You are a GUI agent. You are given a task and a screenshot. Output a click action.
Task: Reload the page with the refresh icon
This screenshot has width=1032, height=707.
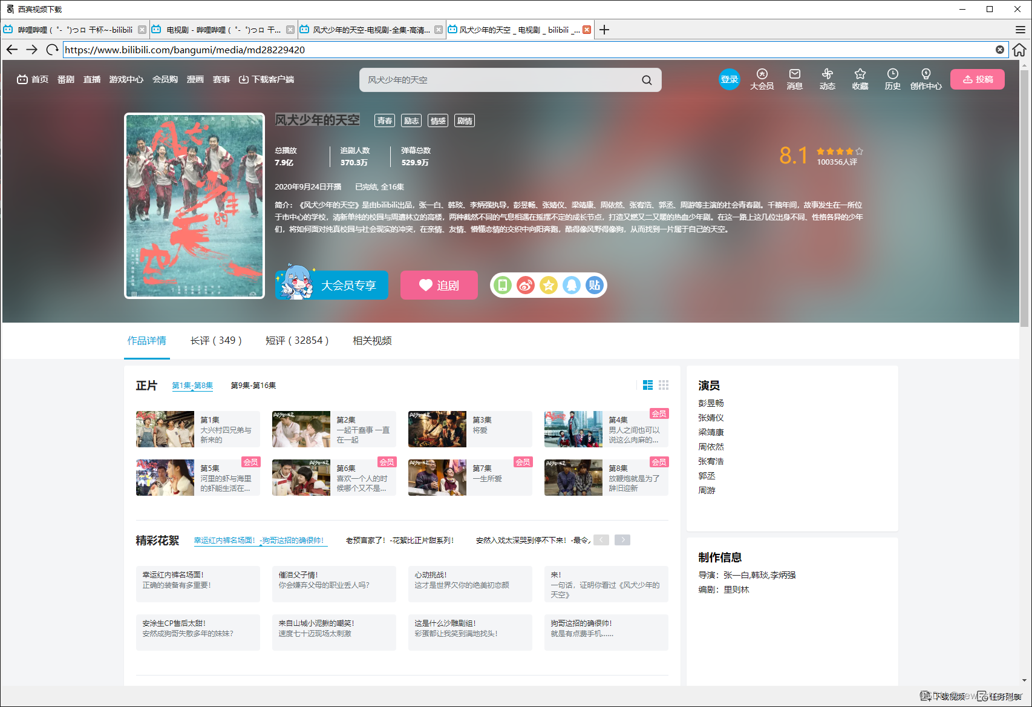53,50
